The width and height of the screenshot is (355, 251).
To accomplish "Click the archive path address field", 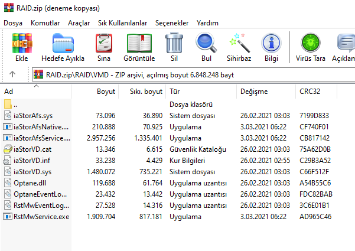I will [x=194, y=74].
